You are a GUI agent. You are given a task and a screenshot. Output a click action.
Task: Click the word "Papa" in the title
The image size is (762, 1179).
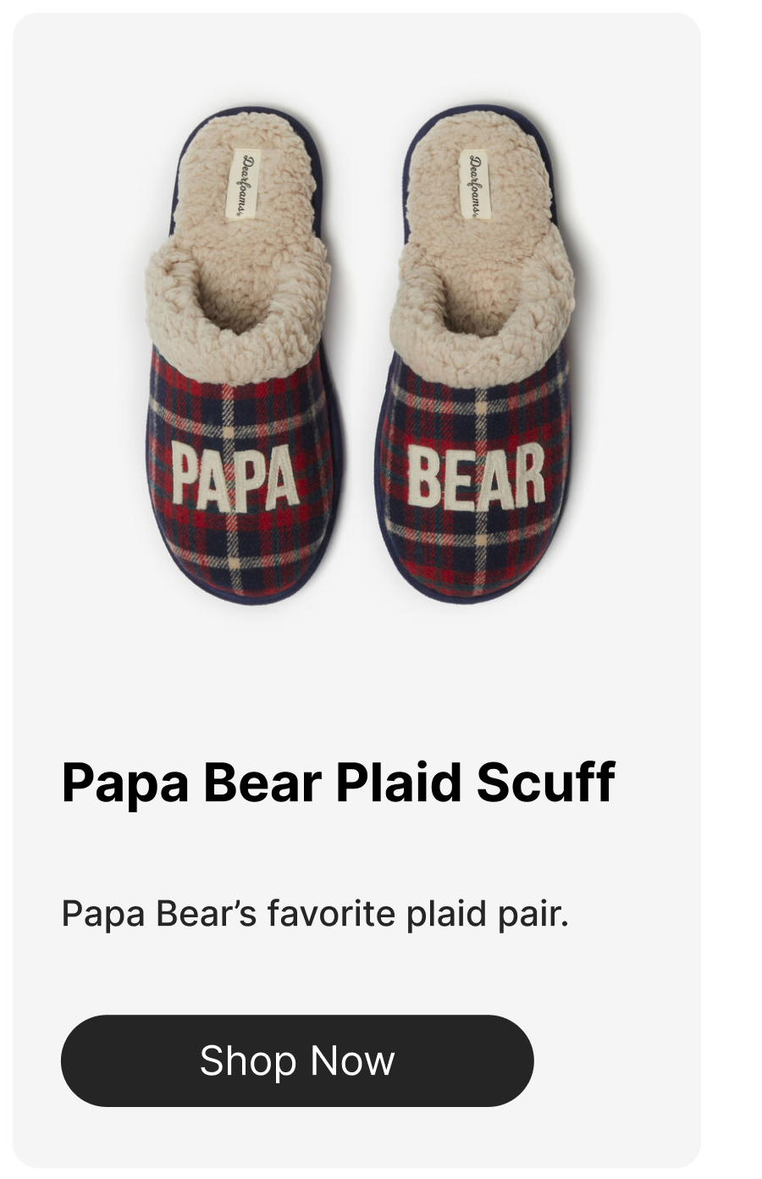point(125,783)
